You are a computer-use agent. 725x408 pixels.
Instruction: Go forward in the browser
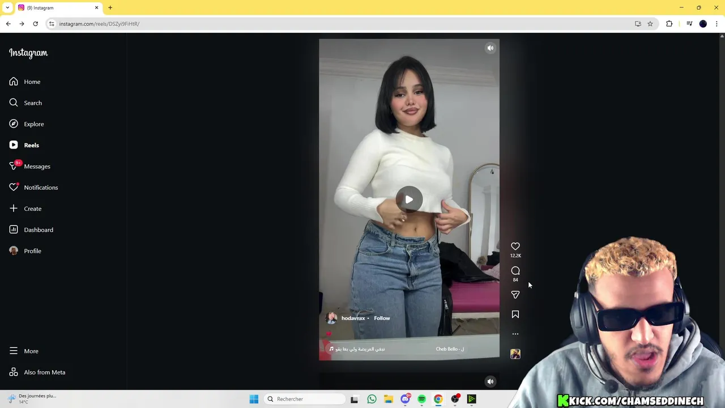22,24
